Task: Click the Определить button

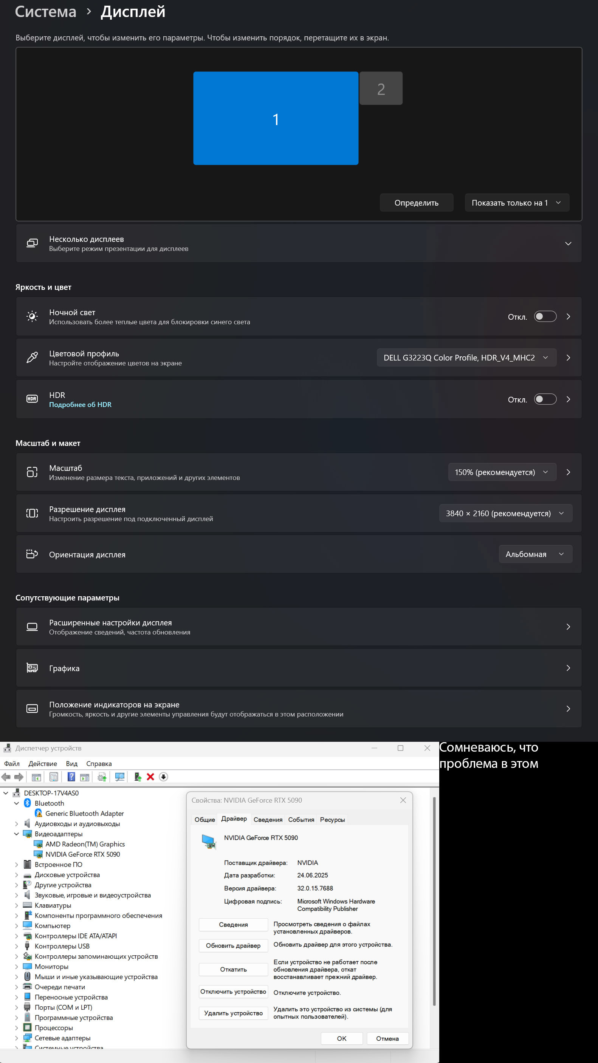Action: coord(417,203)
